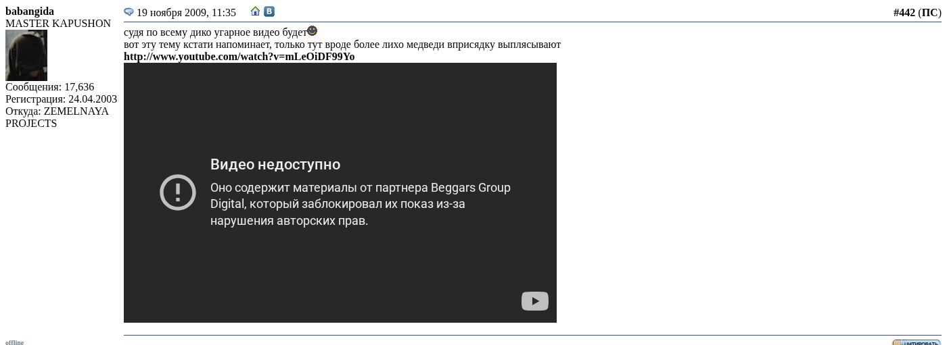Image resolution: width=947 pixels, height=345 pixels.
Task: Follow the youtube.com/watch URL link
Action: coord(239,57)
